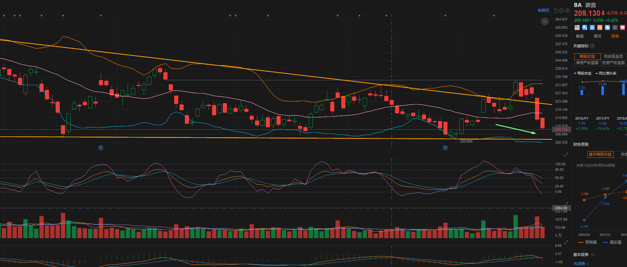Click the 209.130 current price
The width and height of the screenshot is (627, 267).
point(587,13)
